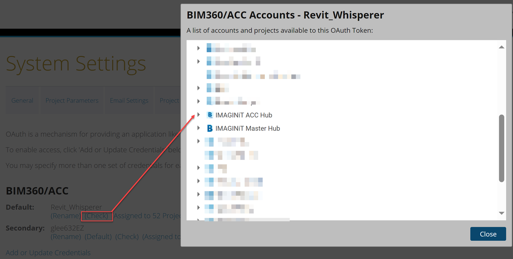Viewport: 513px width, 259px height.
Task: Go to the Email Settings tab
Action: [x=129, y=100]
